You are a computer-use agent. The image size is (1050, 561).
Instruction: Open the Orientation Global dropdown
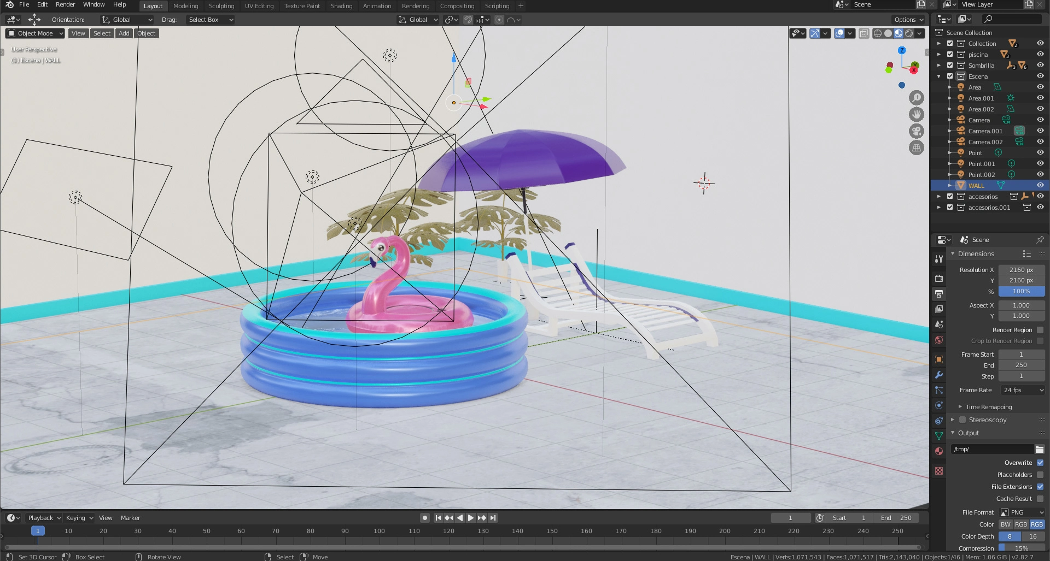coord(127,20)
